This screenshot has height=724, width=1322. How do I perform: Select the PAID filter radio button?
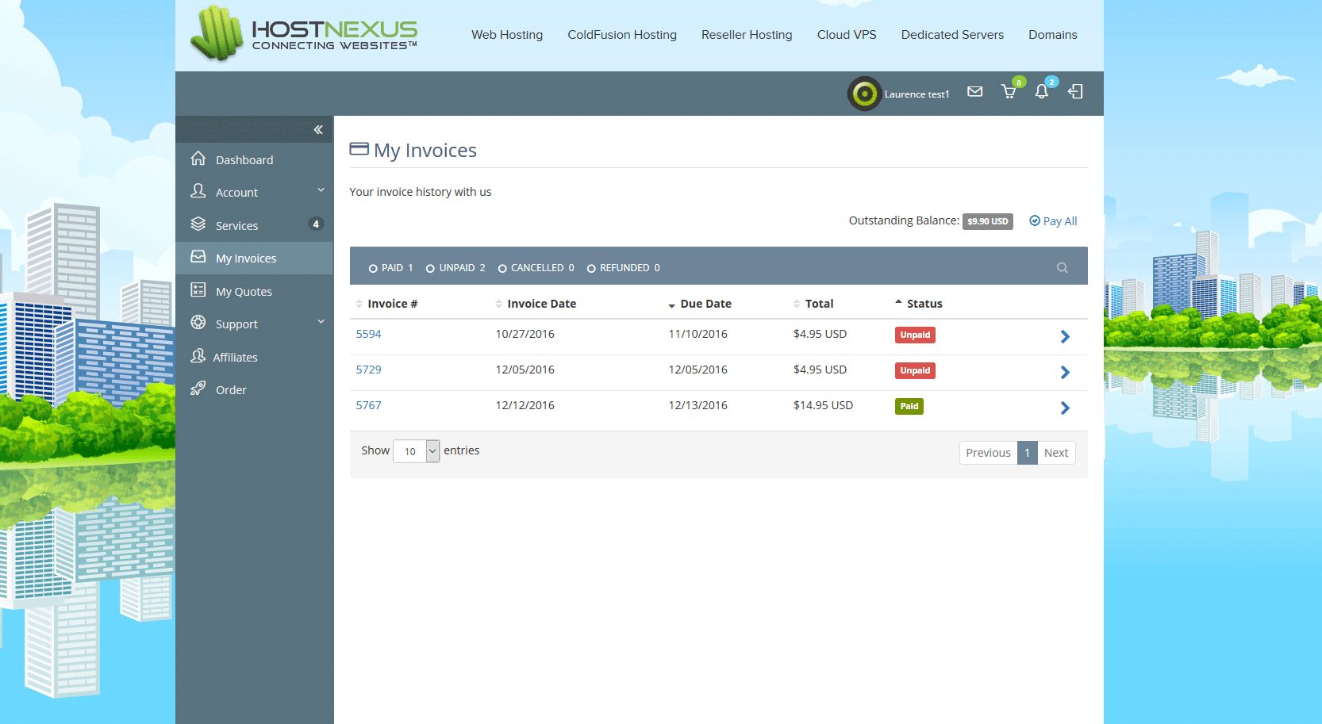[x=373, y=269]
